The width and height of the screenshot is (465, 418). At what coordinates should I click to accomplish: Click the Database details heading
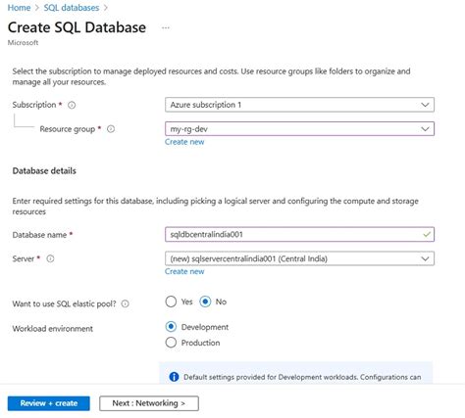(44, 170)
